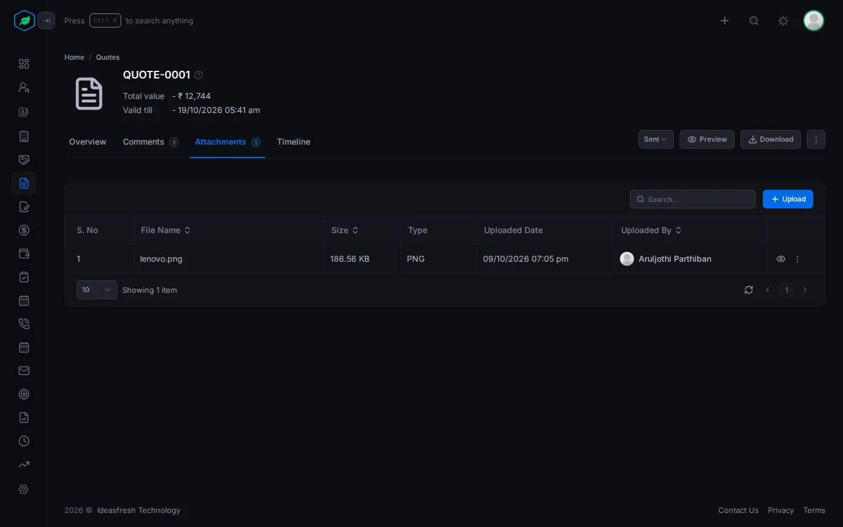This screenshot has height=527, width=843.
Task: Open the wallet icon in sidebar
Action: [x=24, y=254]
